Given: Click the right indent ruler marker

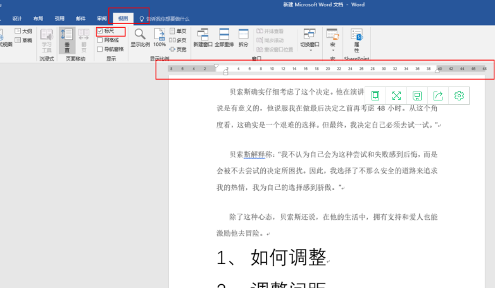Looking at the screenshot, I should [x=437, y=71].
